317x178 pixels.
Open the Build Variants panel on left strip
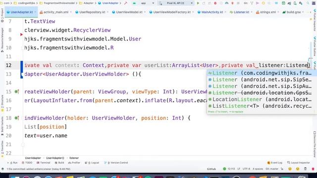[x=2, y=126]
